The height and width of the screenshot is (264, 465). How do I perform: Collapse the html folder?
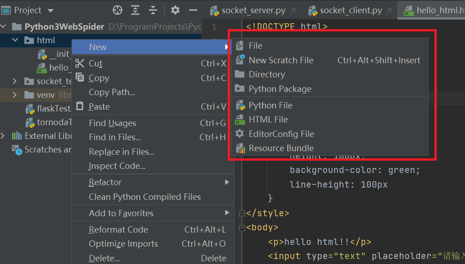[15, 41]
